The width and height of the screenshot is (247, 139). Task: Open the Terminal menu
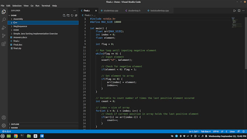click(46, 6)
